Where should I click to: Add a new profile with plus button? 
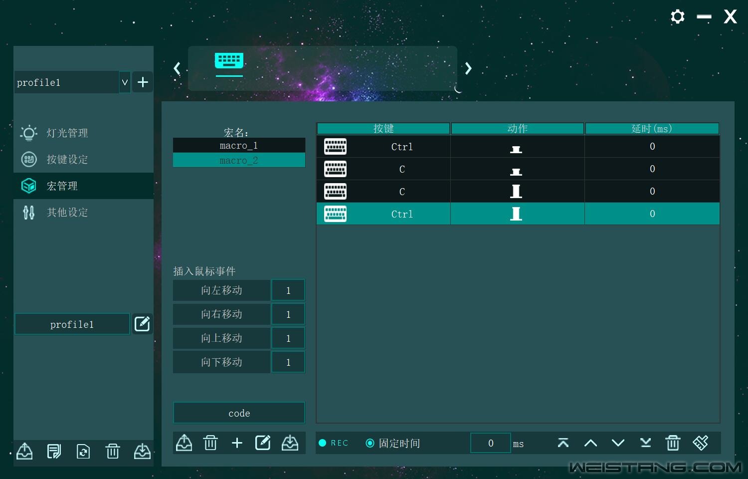pos(143,82)
